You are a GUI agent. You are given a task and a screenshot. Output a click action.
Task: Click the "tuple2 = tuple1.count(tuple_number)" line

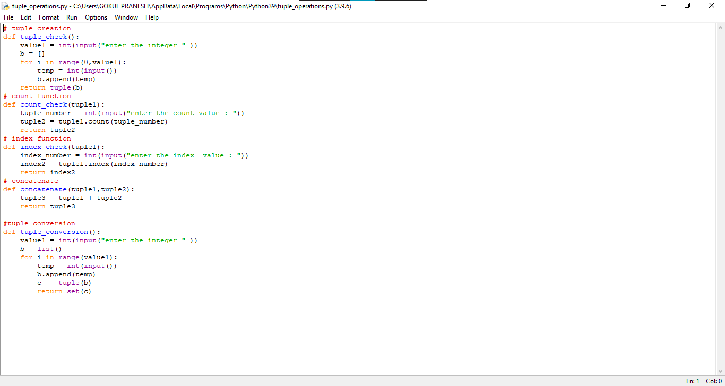coord(94,121)
